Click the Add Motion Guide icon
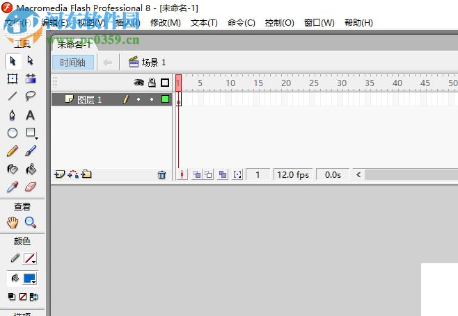The height and width of the screenshot is (316, 458). pos(72,174)
